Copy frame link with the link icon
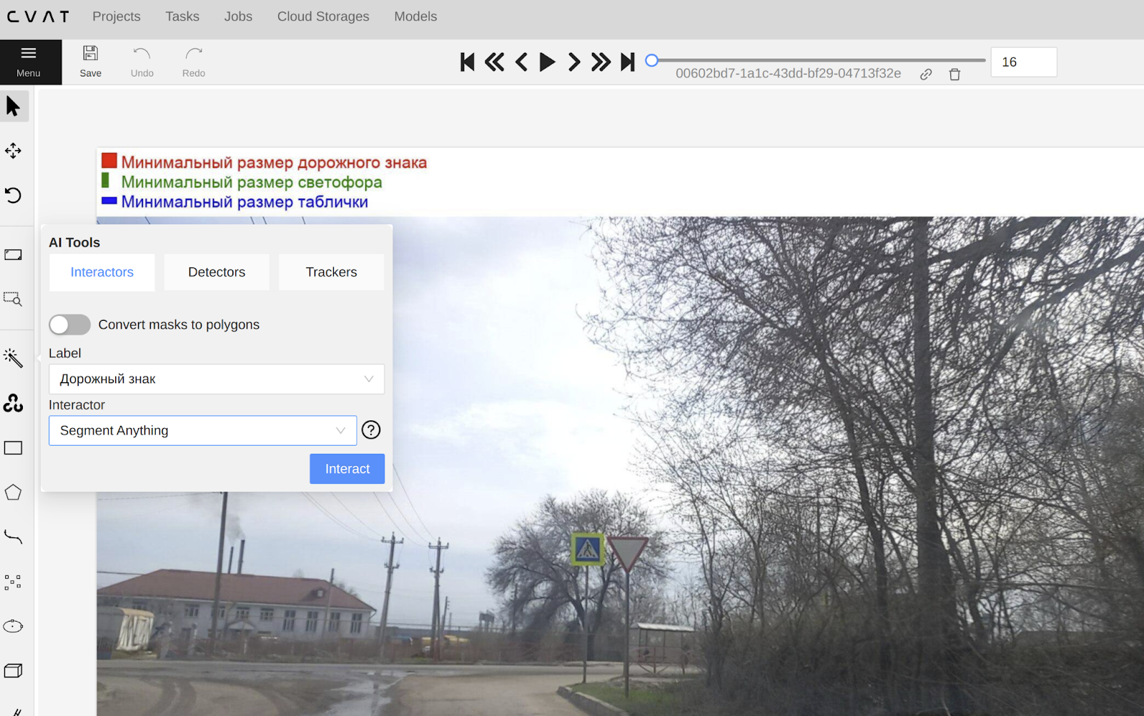 pos(926,74)
